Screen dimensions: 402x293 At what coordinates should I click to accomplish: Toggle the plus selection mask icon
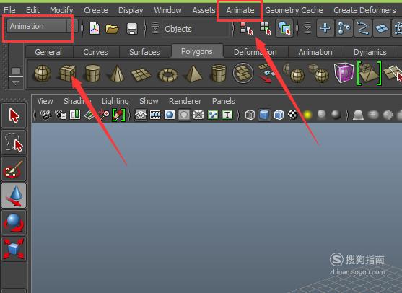point(325,28)
